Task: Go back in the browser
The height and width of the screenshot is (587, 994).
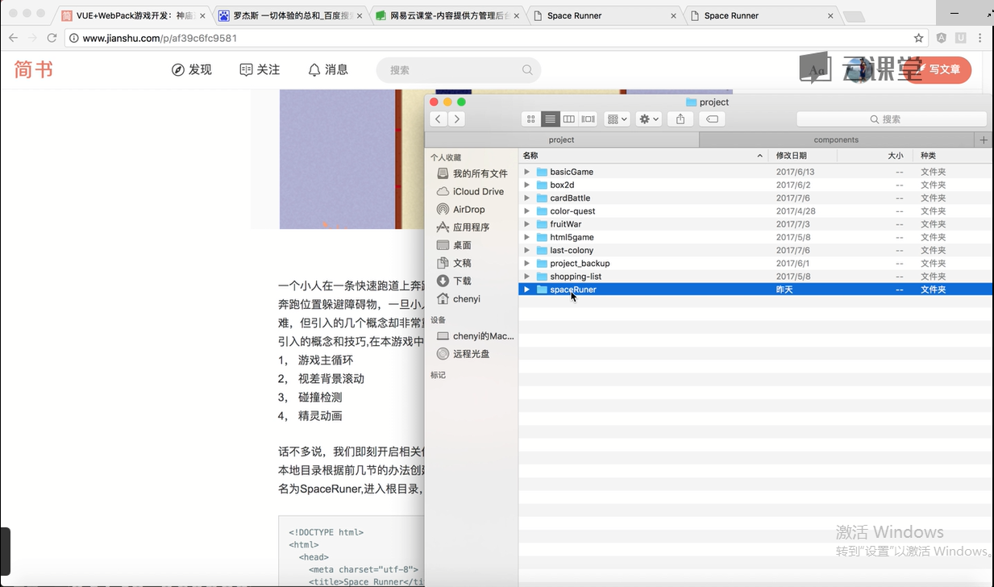Action: coord(13,38)
